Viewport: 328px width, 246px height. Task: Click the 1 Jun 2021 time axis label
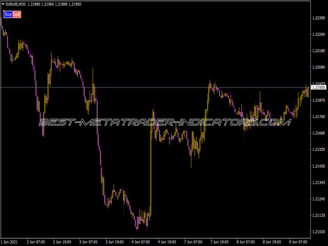coord(11,241)
